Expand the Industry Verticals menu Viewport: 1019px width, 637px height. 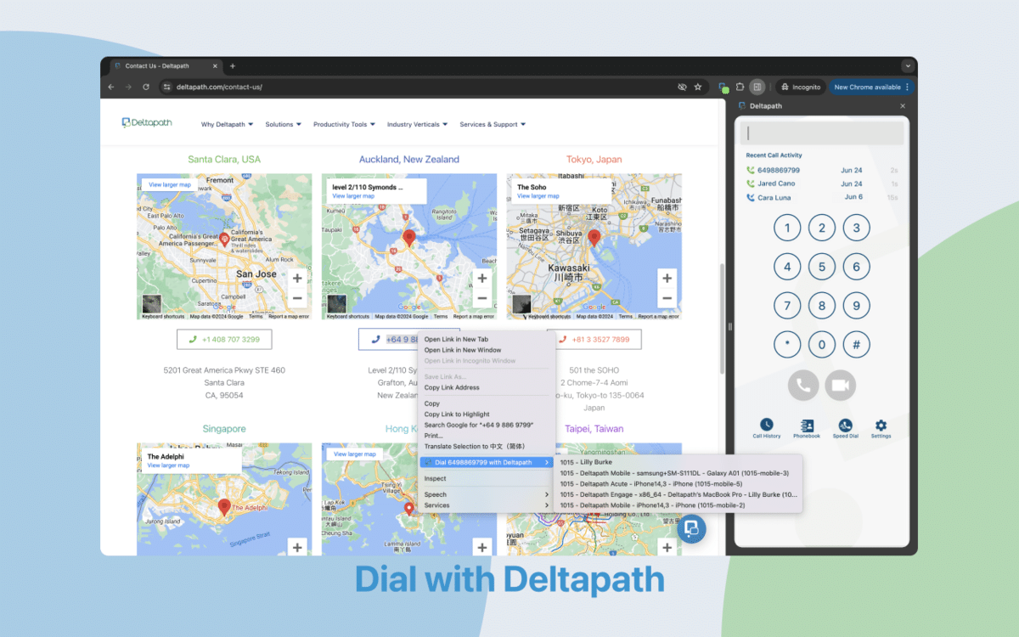click(x=417, y=124)
